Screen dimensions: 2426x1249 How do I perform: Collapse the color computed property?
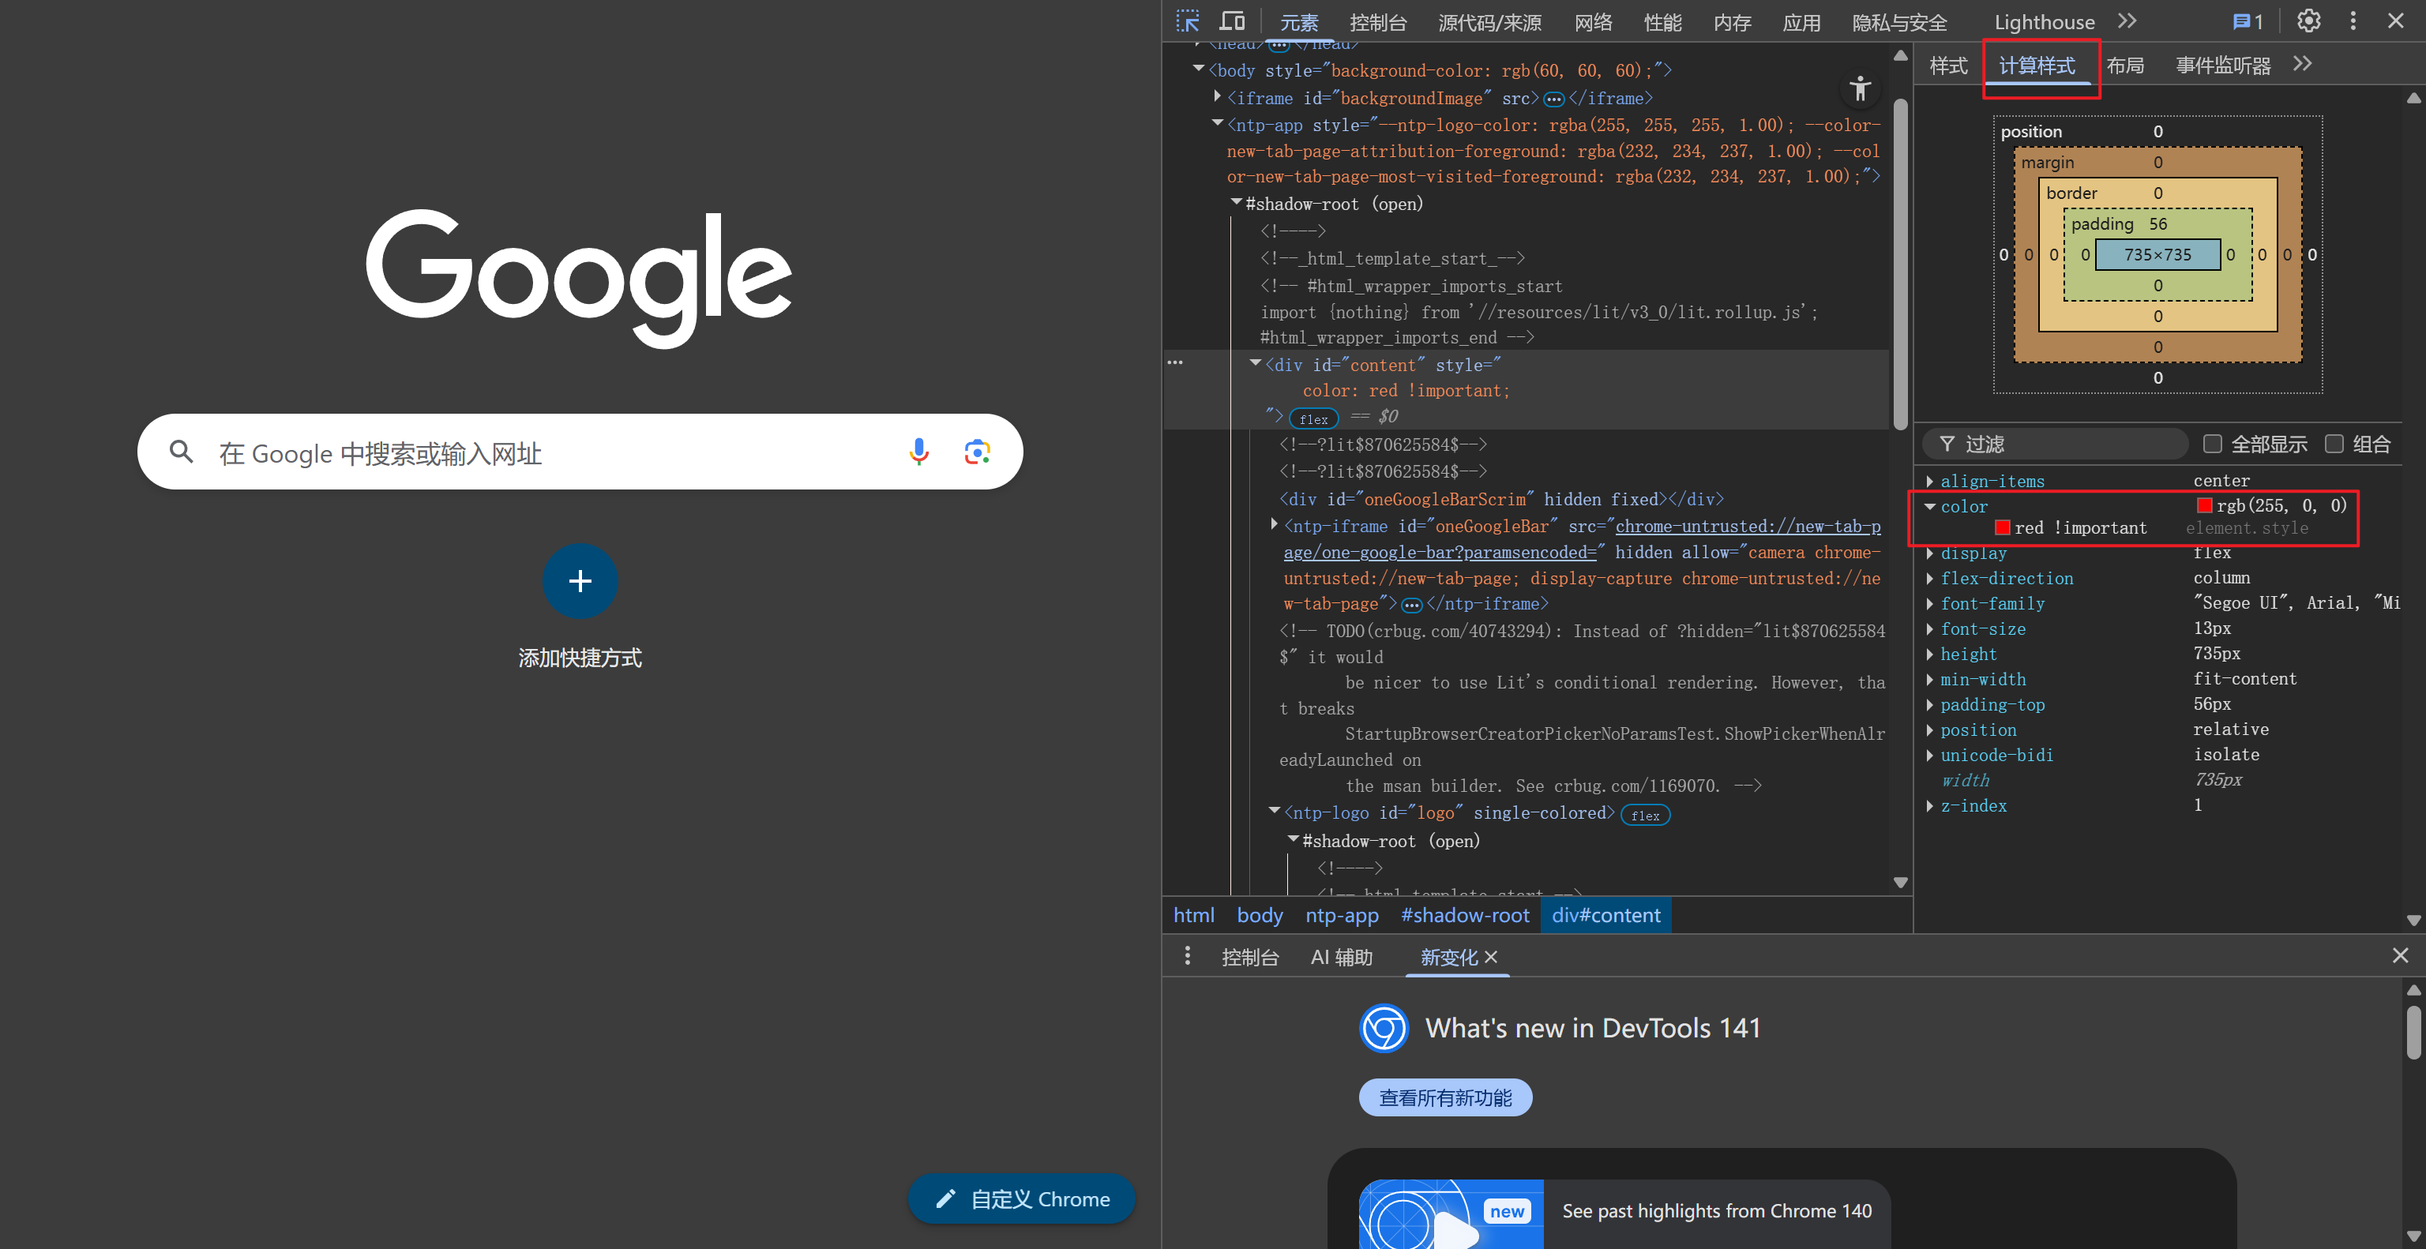tap(1930, 506)
